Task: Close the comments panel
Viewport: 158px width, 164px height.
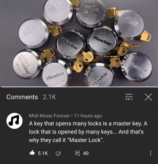Action: [x=148, y=97]
